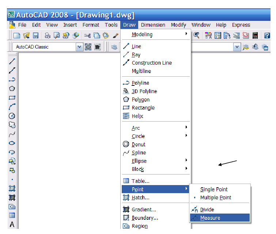
Task: Click the Plot Preview icon
Action: coord(57,35)
